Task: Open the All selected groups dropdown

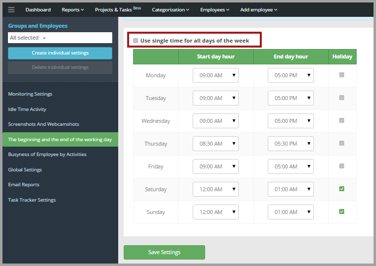Action: pos(60,38)
